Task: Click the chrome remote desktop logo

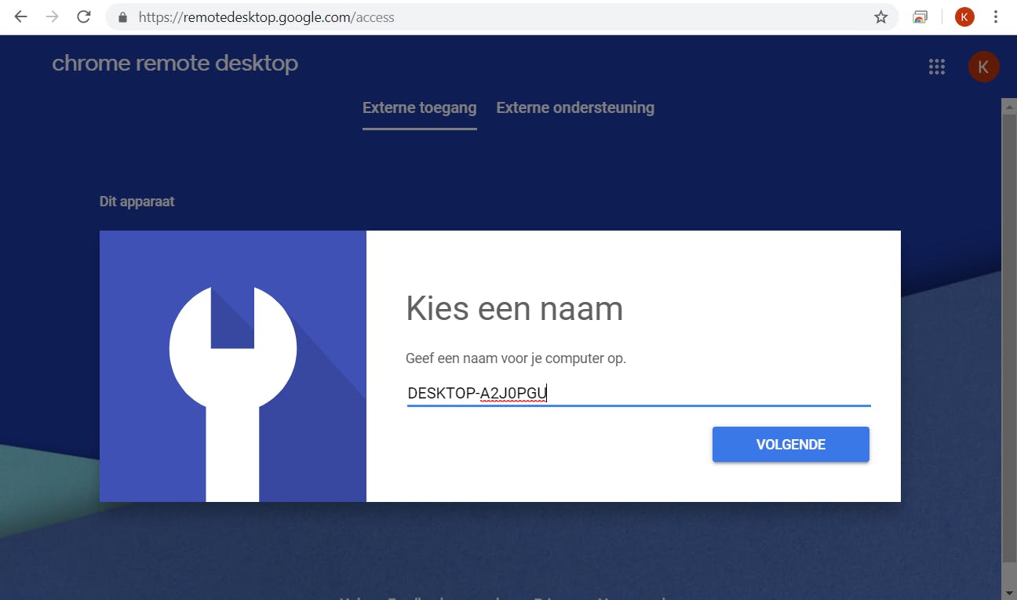Action: pyautogui.click(x=175, y=64)
